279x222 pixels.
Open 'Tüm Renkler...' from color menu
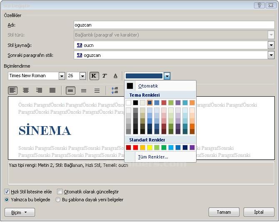tap(153, 157)
